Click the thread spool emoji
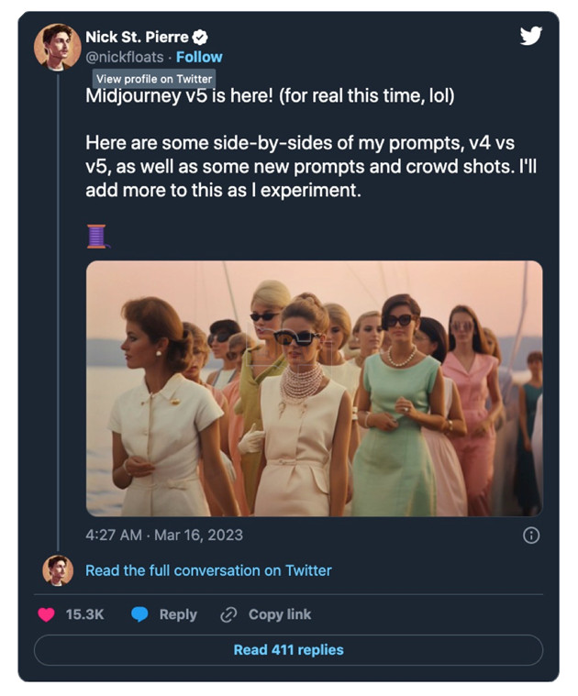The height and width of the screenshot is (696, 578). tap(97, 236)
